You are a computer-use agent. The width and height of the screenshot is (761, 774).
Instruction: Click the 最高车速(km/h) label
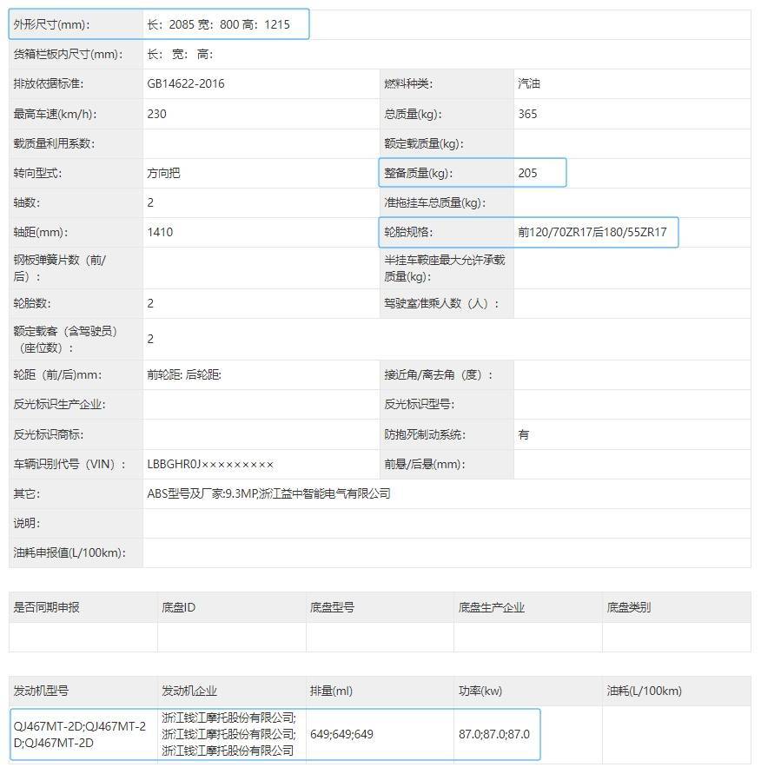56,114
